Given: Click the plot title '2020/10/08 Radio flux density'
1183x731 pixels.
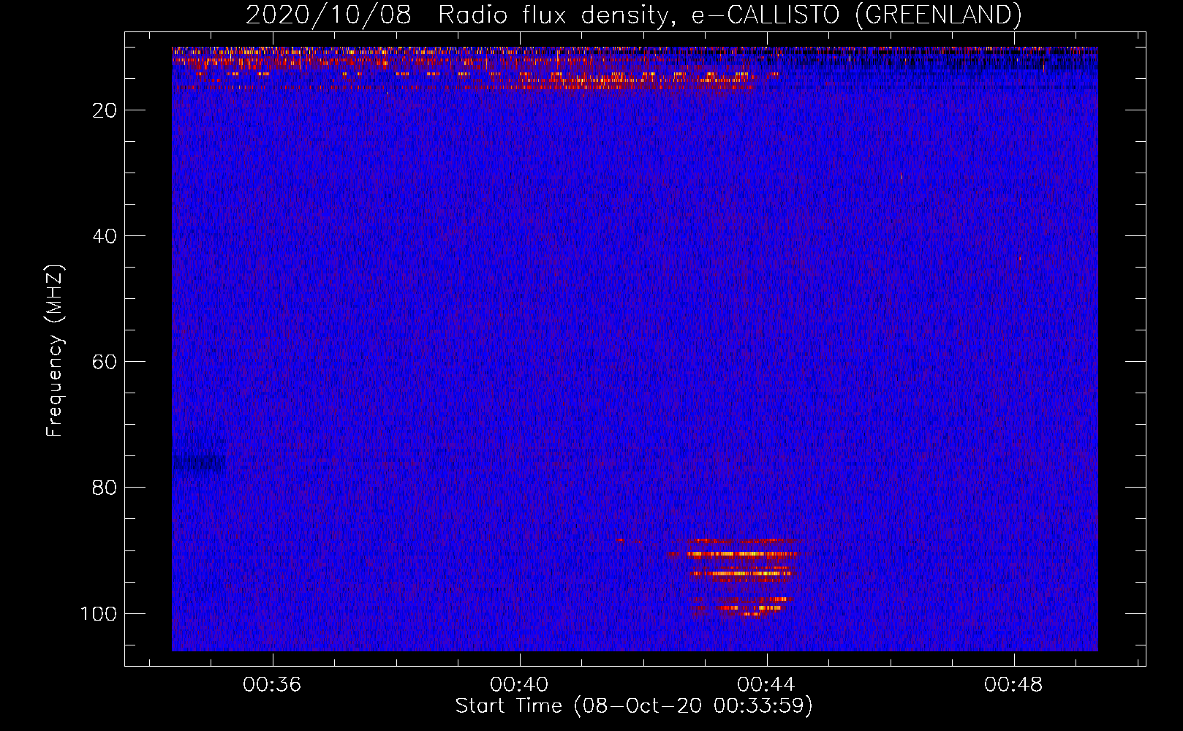Looking at the screenshot, I should (x=633, y=15).
